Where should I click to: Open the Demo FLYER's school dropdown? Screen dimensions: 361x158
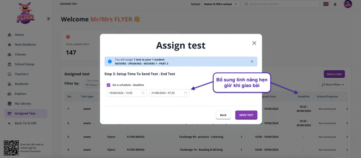221,4
